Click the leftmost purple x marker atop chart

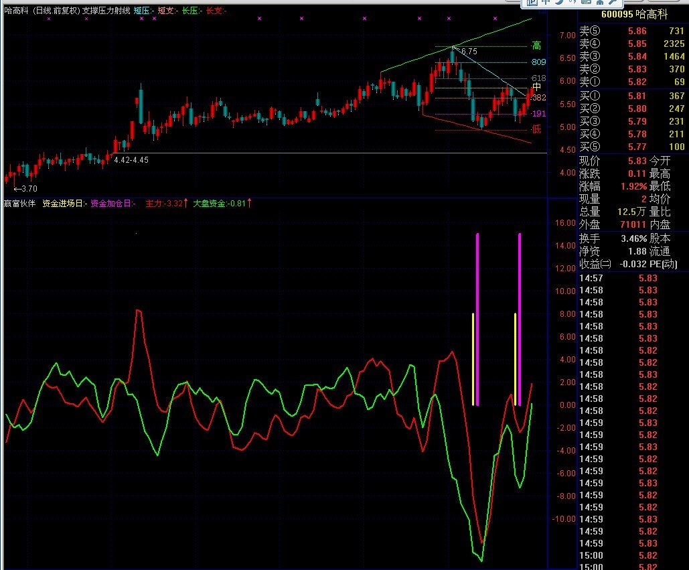tap(49, 19)
